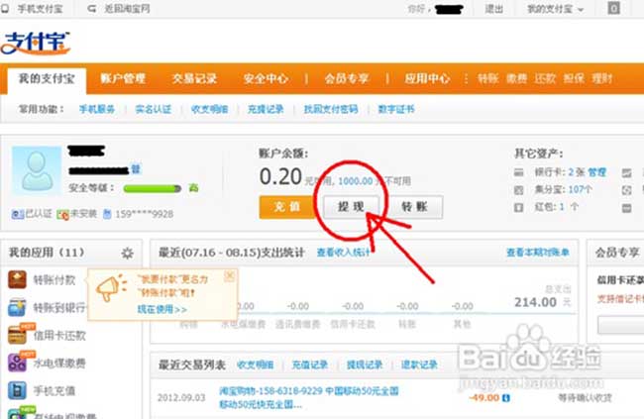The width and height of the screenshot is (644, 419).
Task: Click the megaphone icon in the notice popup
Action: point(110,287)
